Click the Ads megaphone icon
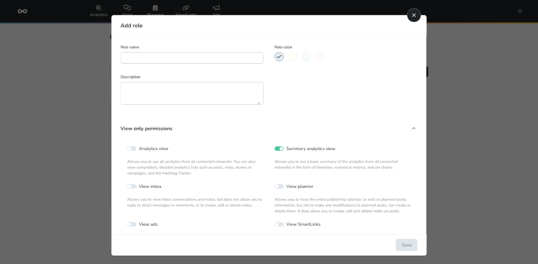The image size is (538, 264). coord(216,8)
